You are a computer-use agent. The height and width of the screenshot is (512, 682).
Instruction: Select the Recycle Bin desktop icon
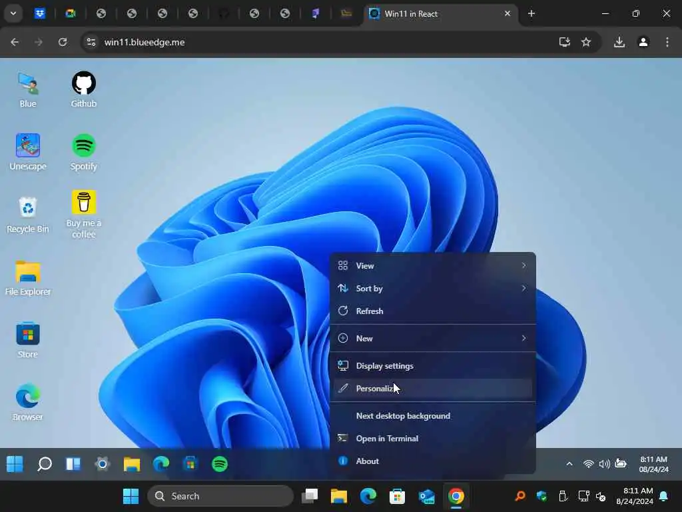click(28, 215)
